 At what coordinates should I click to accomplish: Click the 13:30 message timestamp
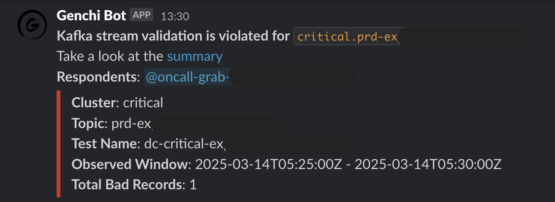tap(175, 16)
